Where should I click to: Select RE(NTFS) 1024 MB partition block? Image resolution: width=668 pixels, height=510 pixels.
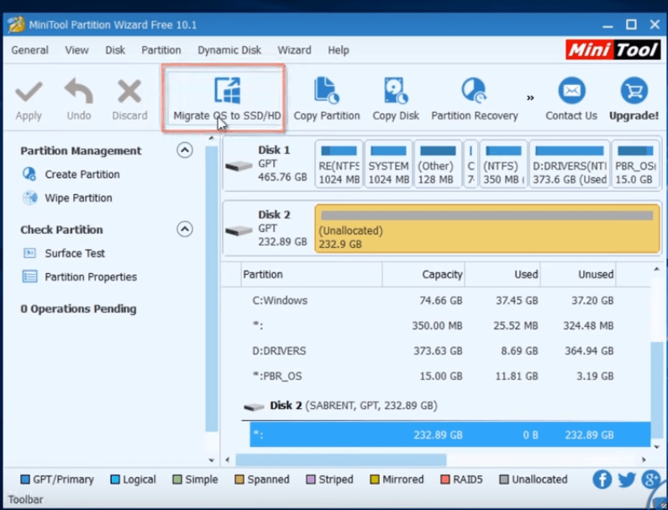[339, 164]
